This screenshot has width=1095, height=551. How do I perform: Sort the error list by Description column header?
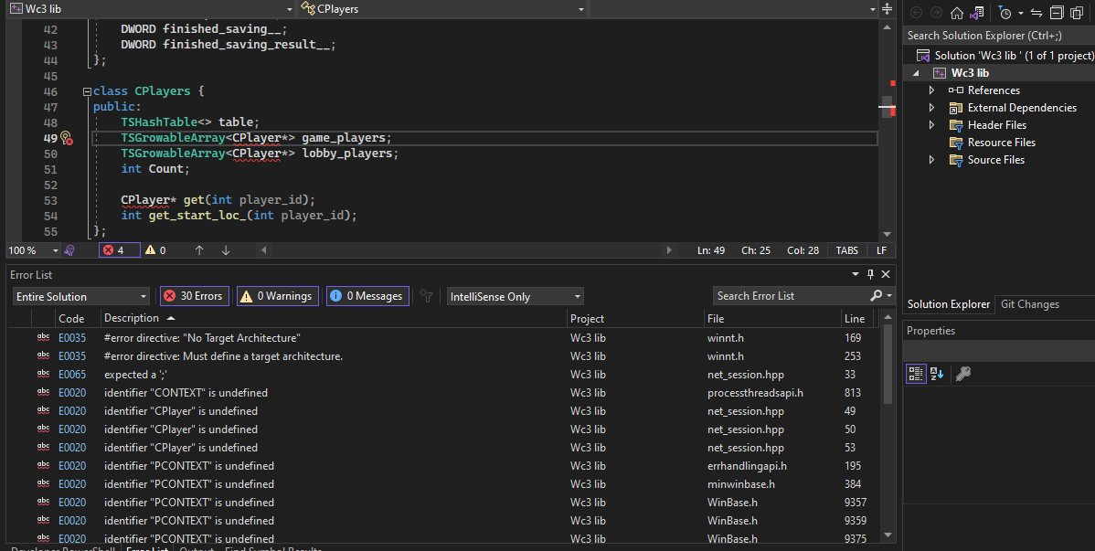point(132,318)
